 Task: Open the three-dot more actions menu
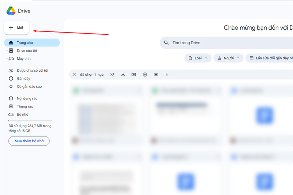click(x=167, y=75)
